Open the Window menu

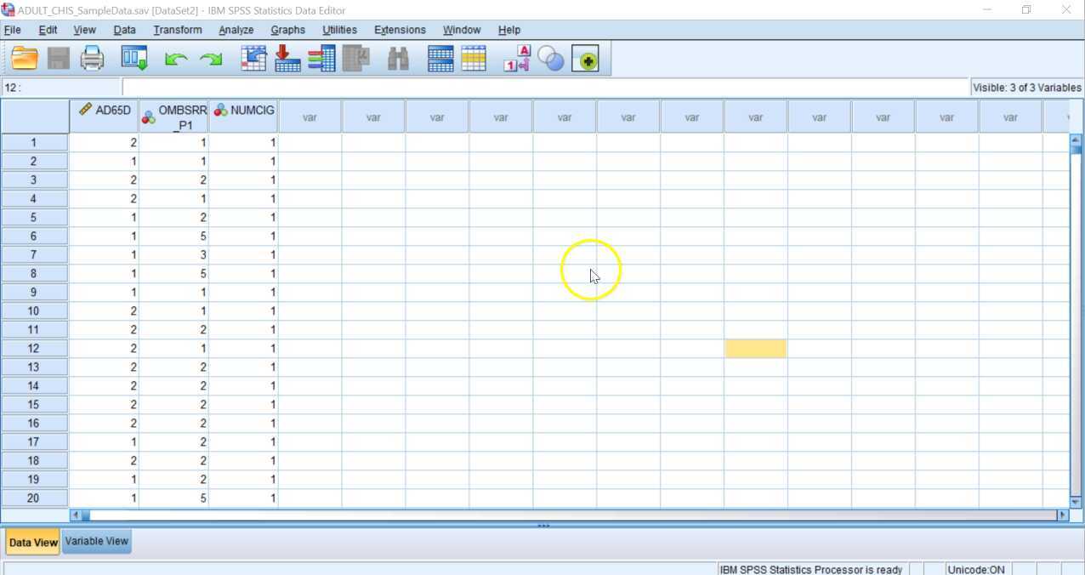(x=462, y=30)
